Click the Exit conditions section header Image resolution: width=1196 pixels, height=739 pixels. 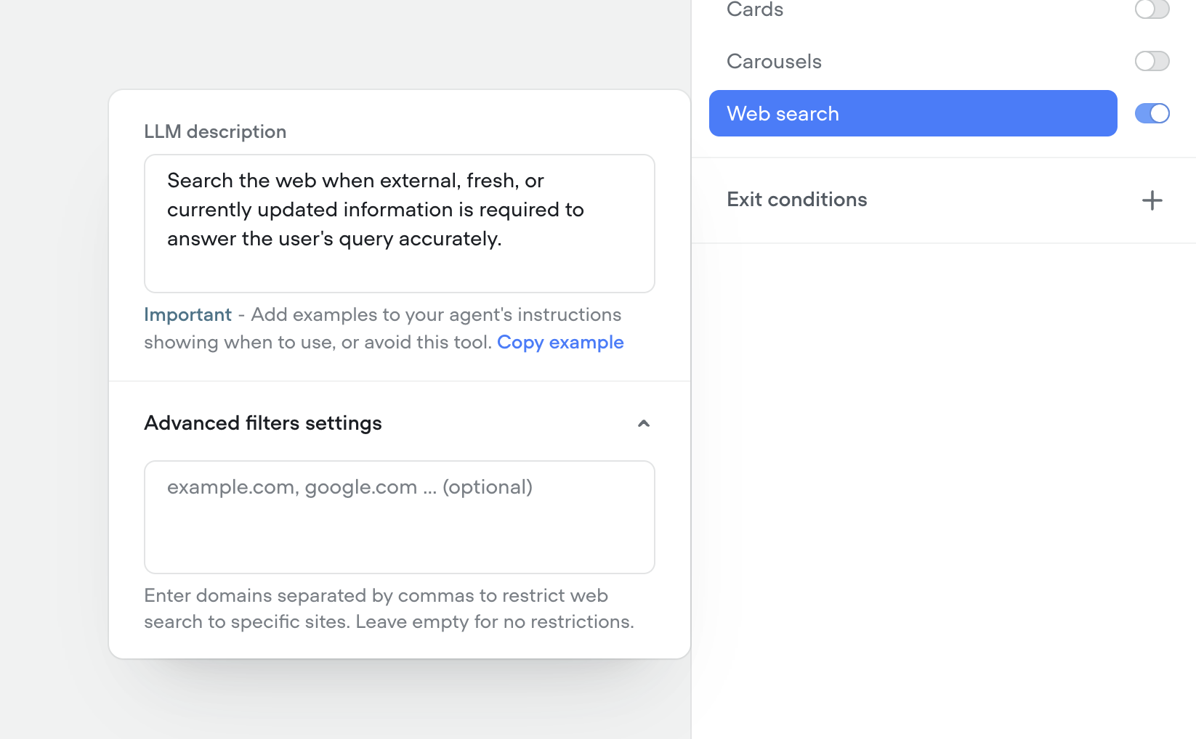[797, 200]
